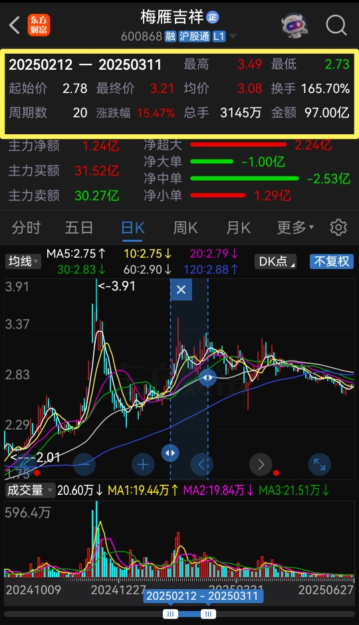Tap the back arrow icon
The height and width of the screenshot is (625, 359).
[x=15, y=25]
